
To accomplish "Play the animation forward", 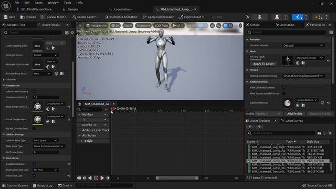I will (102, 178).
